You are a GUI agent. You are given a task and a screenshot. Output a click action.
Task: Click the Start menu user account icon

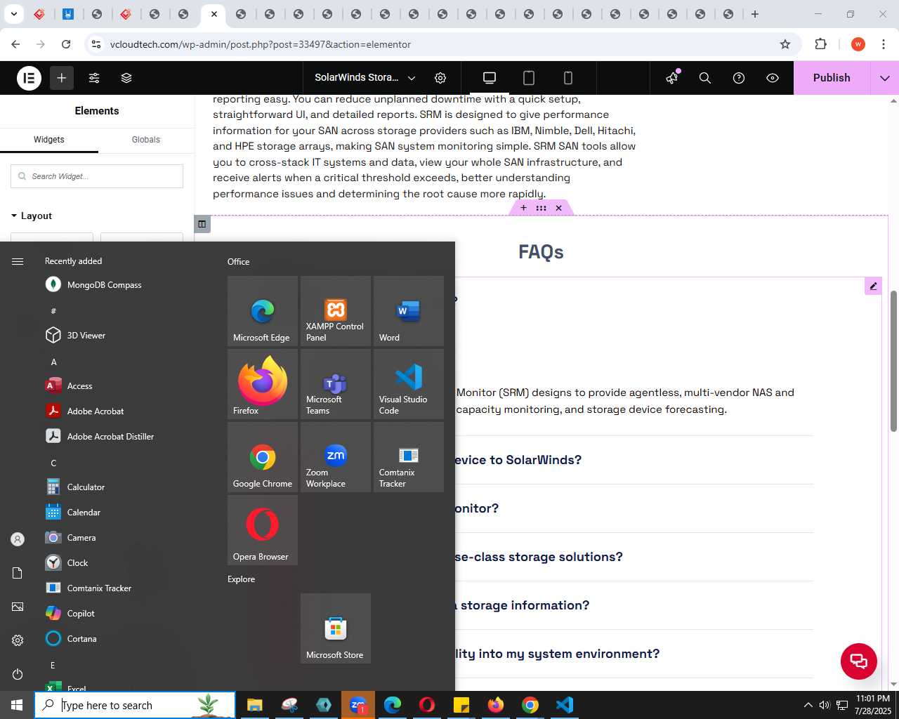pos(18,539)
